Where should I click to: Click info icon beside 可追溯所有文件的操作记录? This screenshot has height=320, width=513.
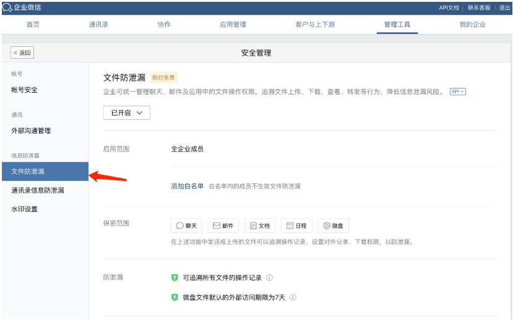(270, 278)
